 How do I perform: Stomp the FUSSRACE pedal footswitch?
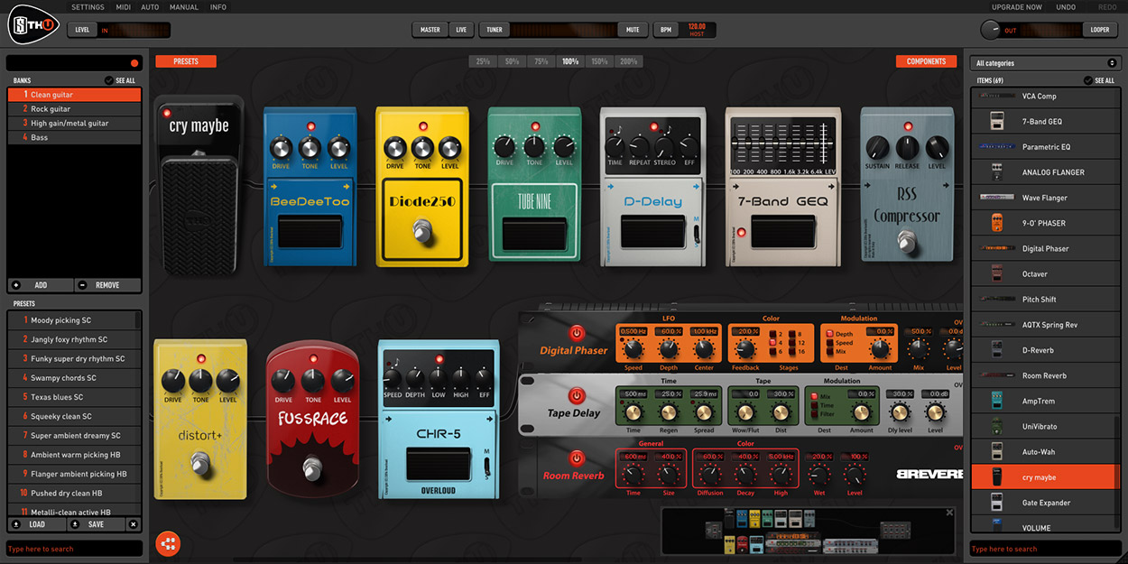(312, 467)
